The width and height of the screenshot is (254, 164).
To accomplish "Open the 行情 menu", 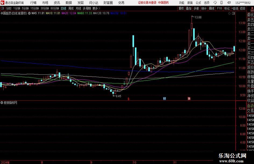I will point(33,3).
